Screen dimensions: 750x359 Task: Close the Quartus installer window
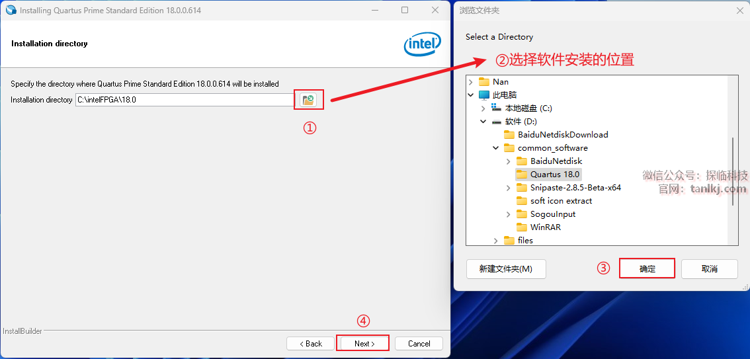click(x=435, y=10)
